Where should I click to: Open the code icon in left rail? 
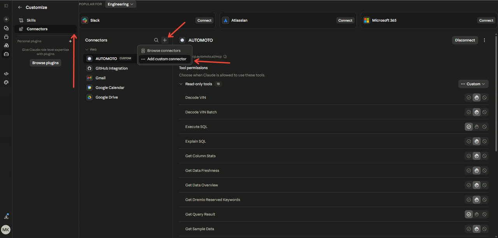pyautogui.click(x=6, y=73)
